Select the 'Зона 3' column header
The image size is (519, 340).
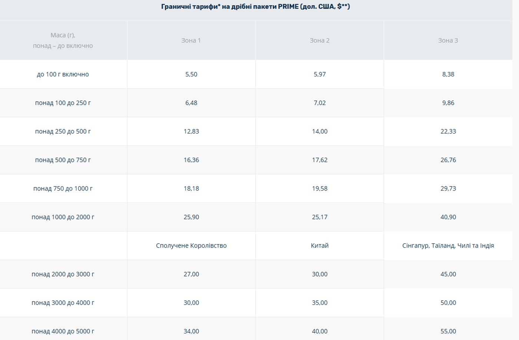click(x=448, y=40)
